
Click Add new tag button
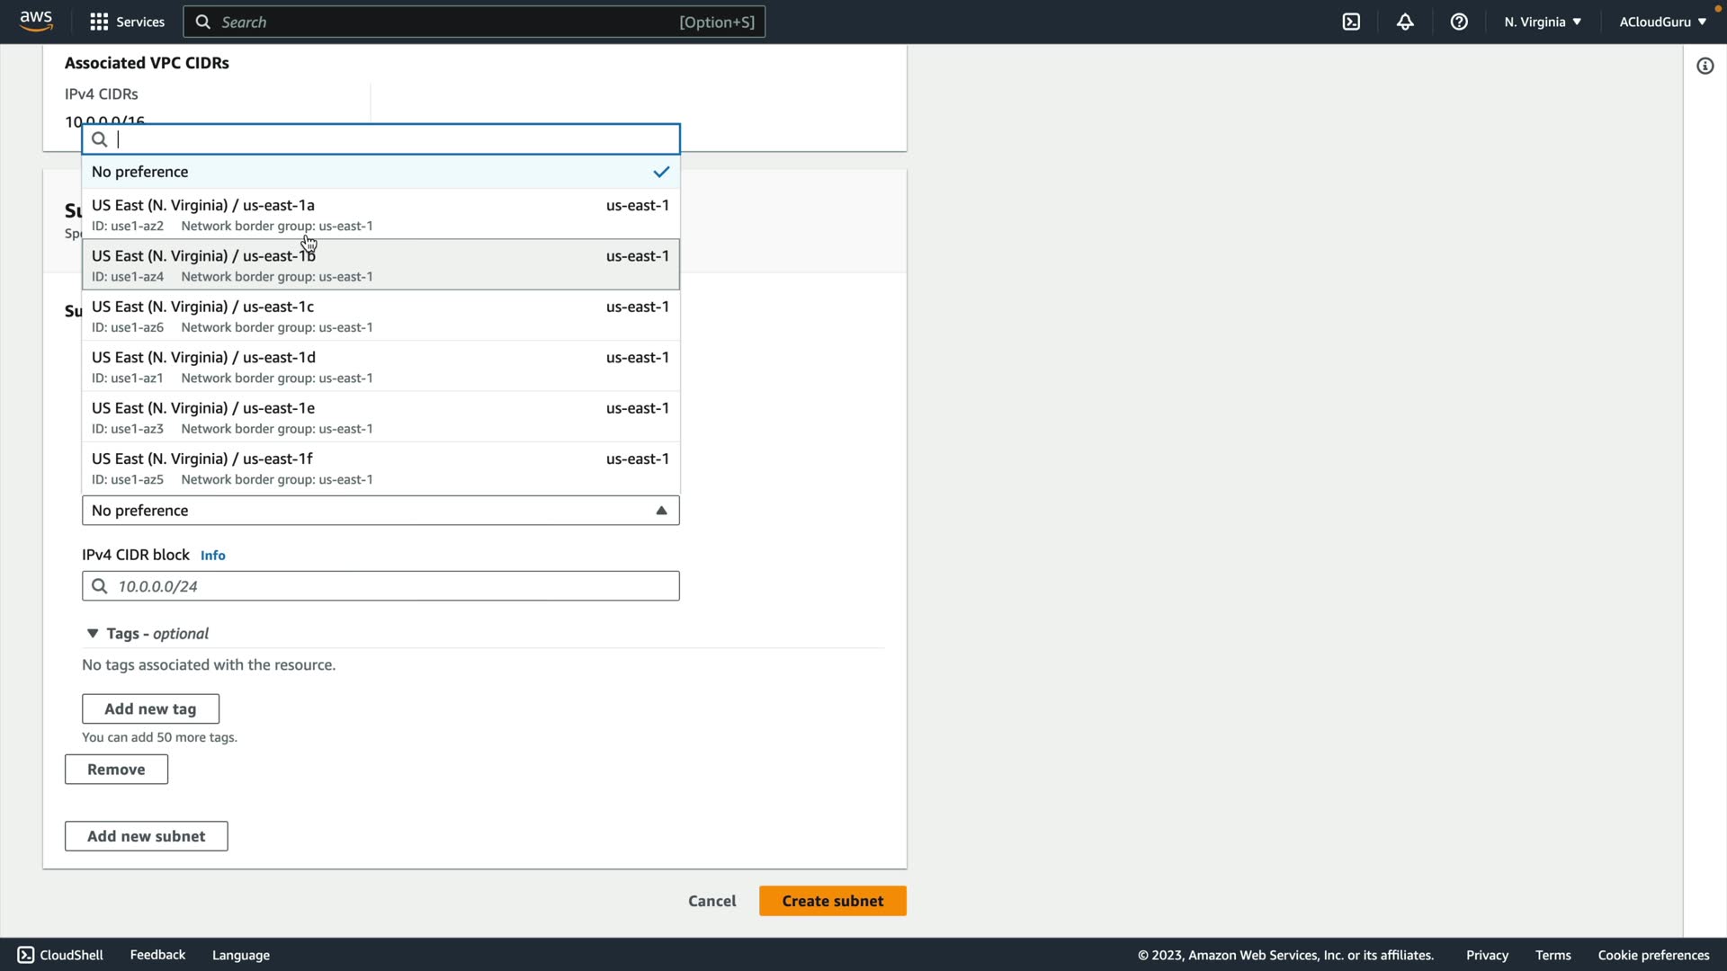pyautogui.click(x=150, y=708)
